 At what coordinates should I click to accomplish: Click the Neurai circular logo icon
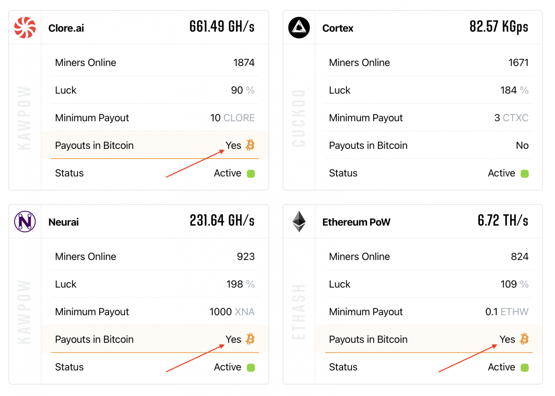[25, 221]
